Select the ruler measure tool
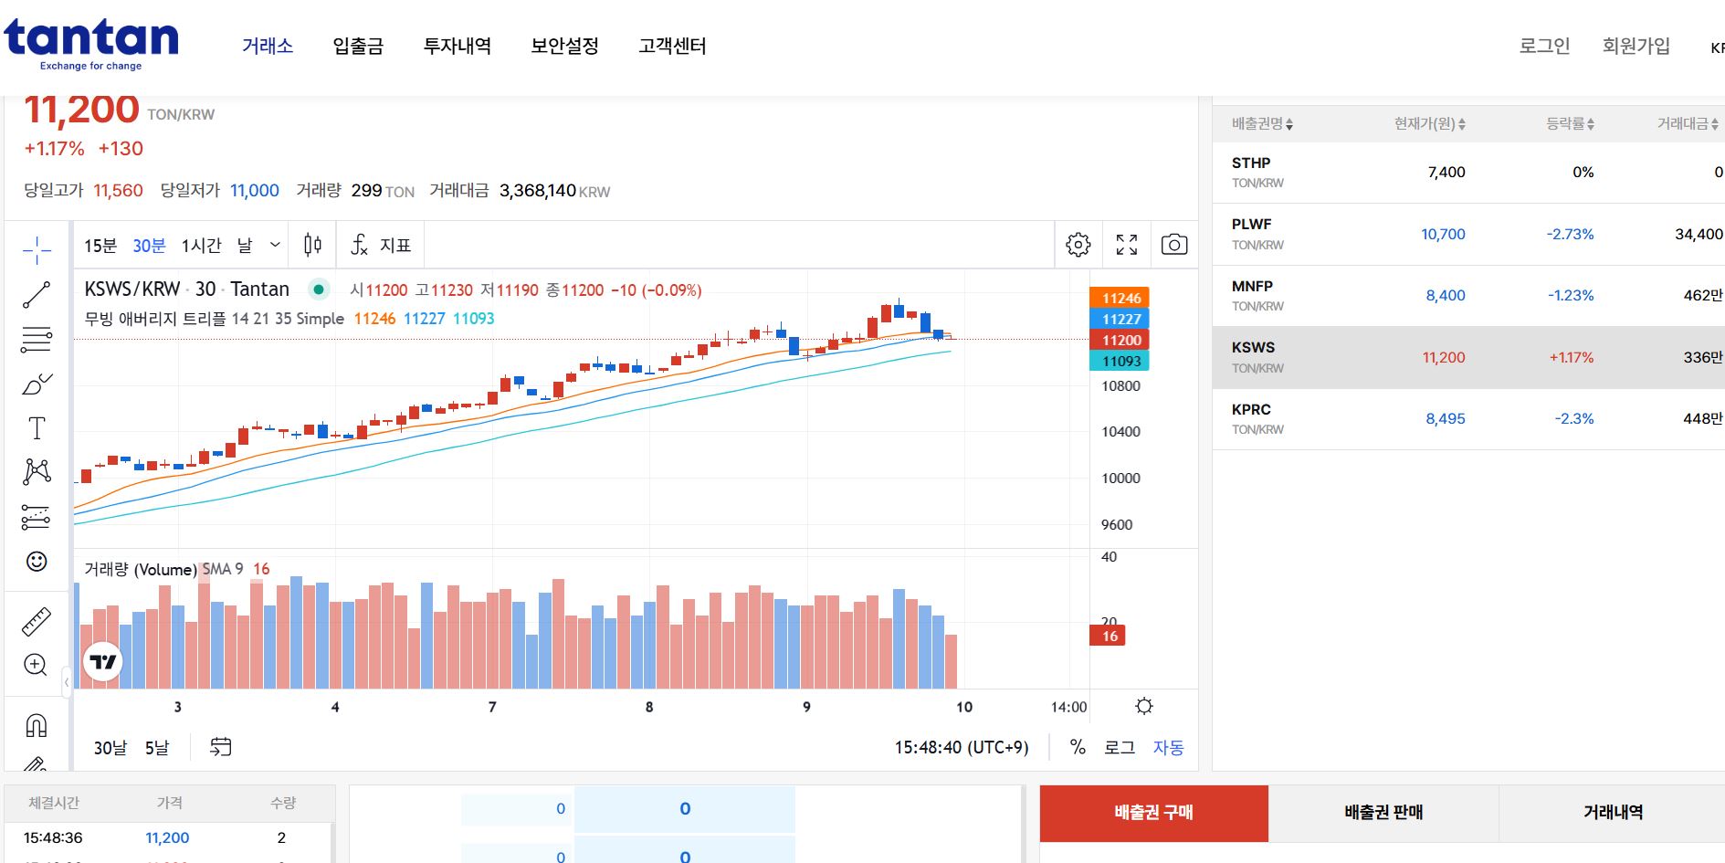This screenshot has height=863, width=1725. click(37, 622)
